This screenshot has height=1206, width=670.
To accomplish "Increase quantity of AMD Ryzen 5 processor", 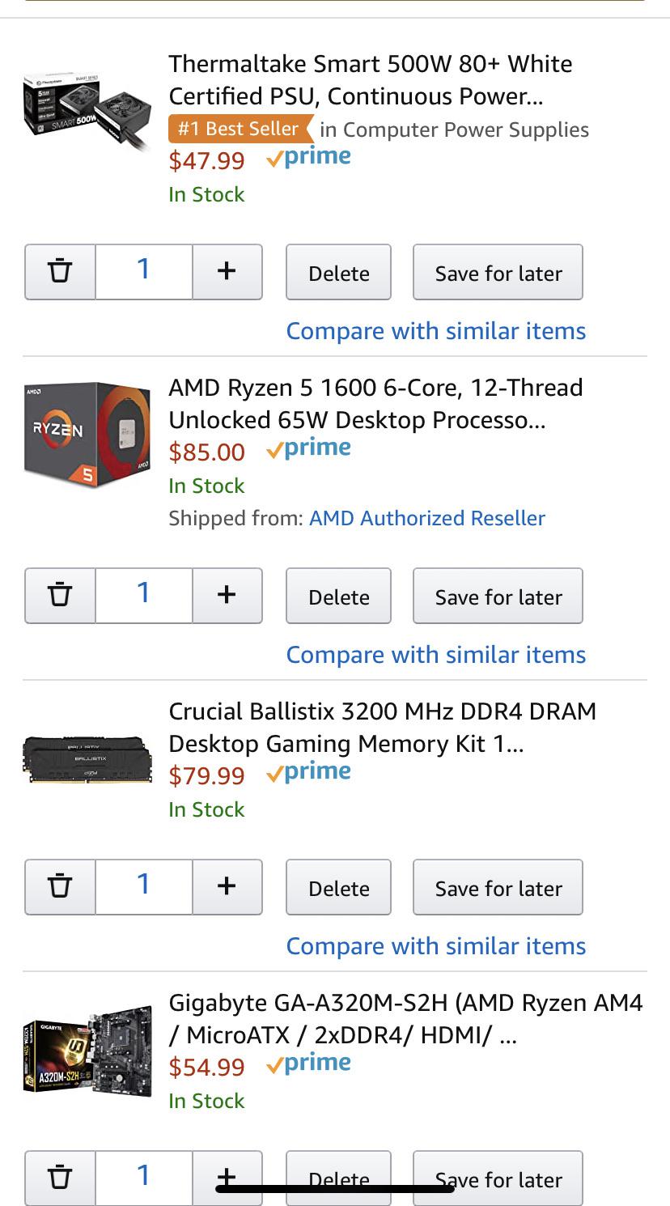I will click(x=227, y=595).
